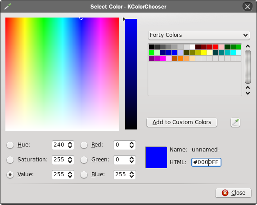
Task: Pick the bright lime green swatch
Action: click(151, 53)
